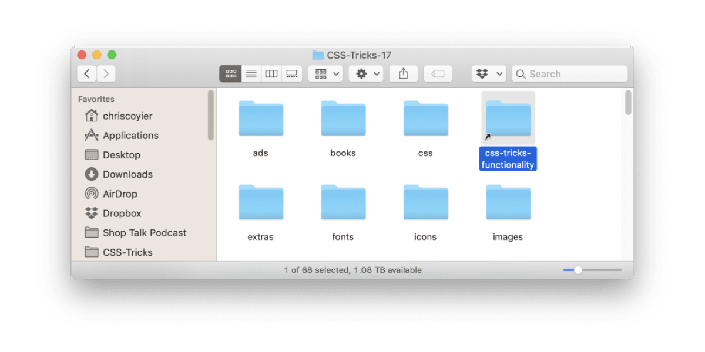Go back with the left arrow
Image resolution: width=705 pixels, height=352 pixels.
87,74
